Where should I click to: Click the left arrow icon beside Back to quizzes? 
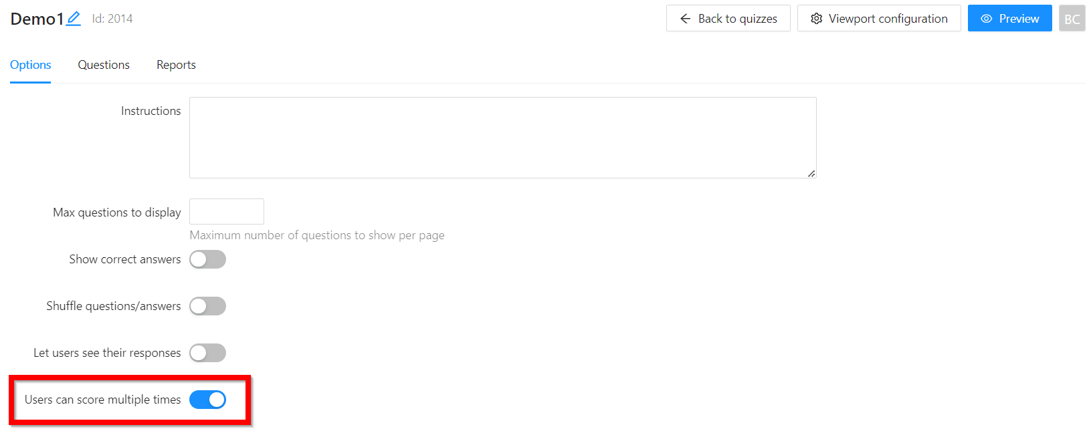pos(685,19)
